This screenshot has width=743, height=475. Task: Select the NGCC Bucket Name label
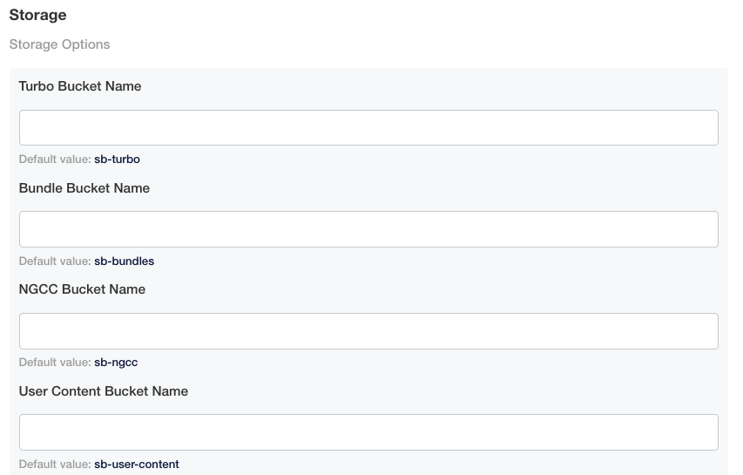click(x=82, y=289)
